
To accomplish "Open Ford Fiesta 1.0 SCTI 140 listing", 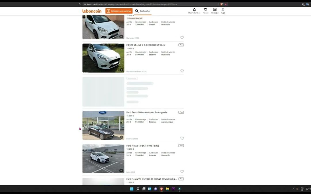I will (x=143, y=146).
